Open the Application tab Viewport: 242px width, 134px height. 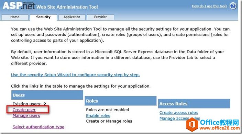click(x=72, y=17)
